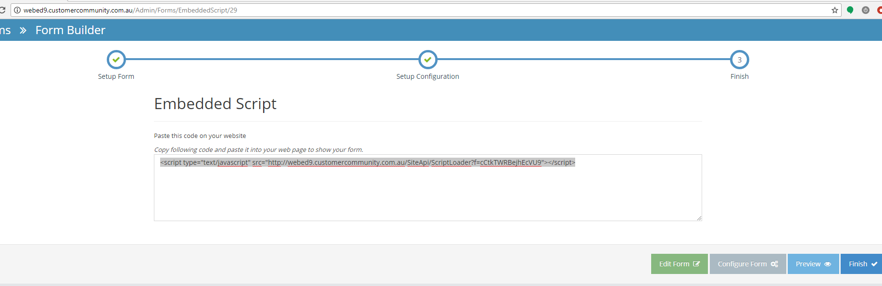882x286 pixels.
Task: Click the blue Finish button
Action: (862, 264)
